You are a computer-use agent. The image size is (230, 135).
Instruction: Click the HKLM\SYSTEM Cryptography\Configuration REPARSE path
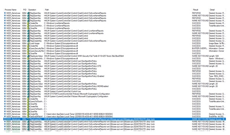[77, 94]
